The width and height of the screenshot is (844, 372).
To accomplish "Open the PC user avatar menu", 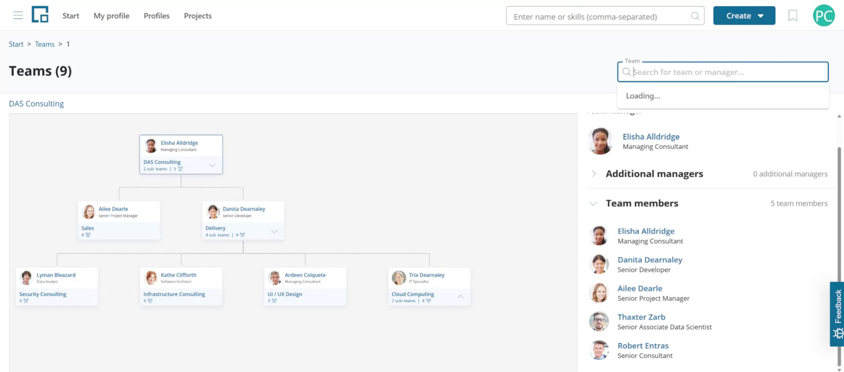I will [x=823, y=15].
